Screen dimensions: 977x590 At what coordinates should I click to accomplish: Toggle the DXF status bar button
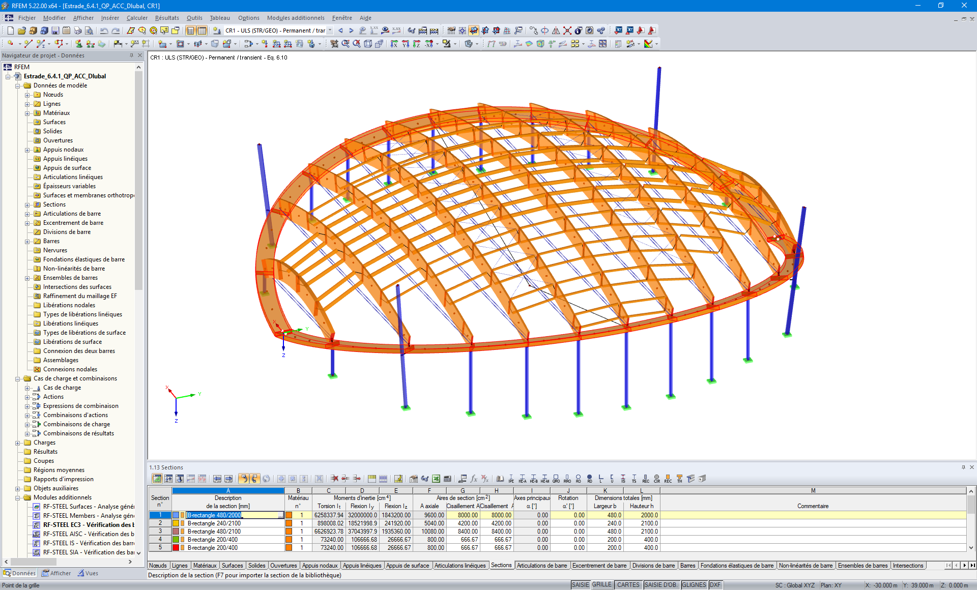point(715,585)
